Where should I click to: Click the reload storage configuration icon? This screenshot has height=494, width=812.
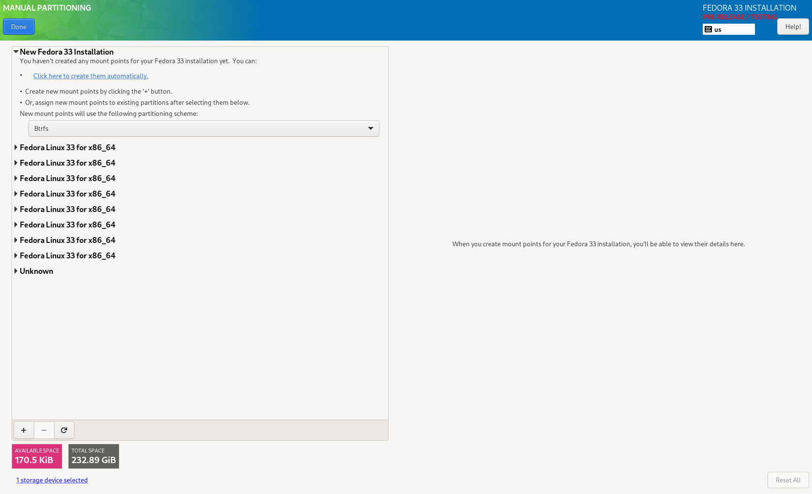[x=64, y=430]
